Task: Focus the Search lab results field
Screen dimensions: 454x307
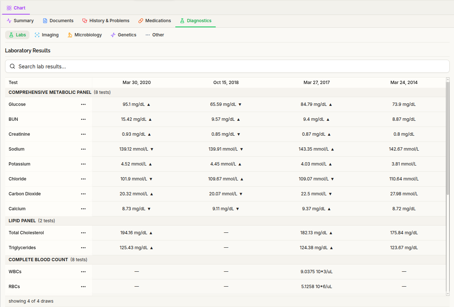Action: pos(227,66)
